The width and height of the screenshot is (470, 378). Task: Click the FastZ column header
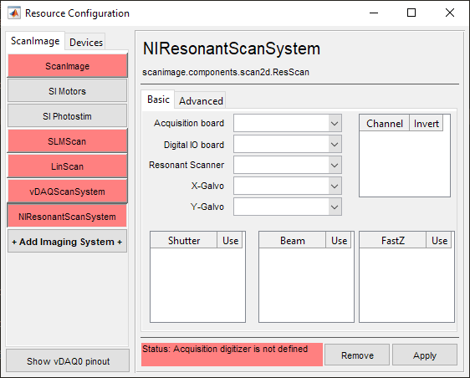tap(393, 240)
